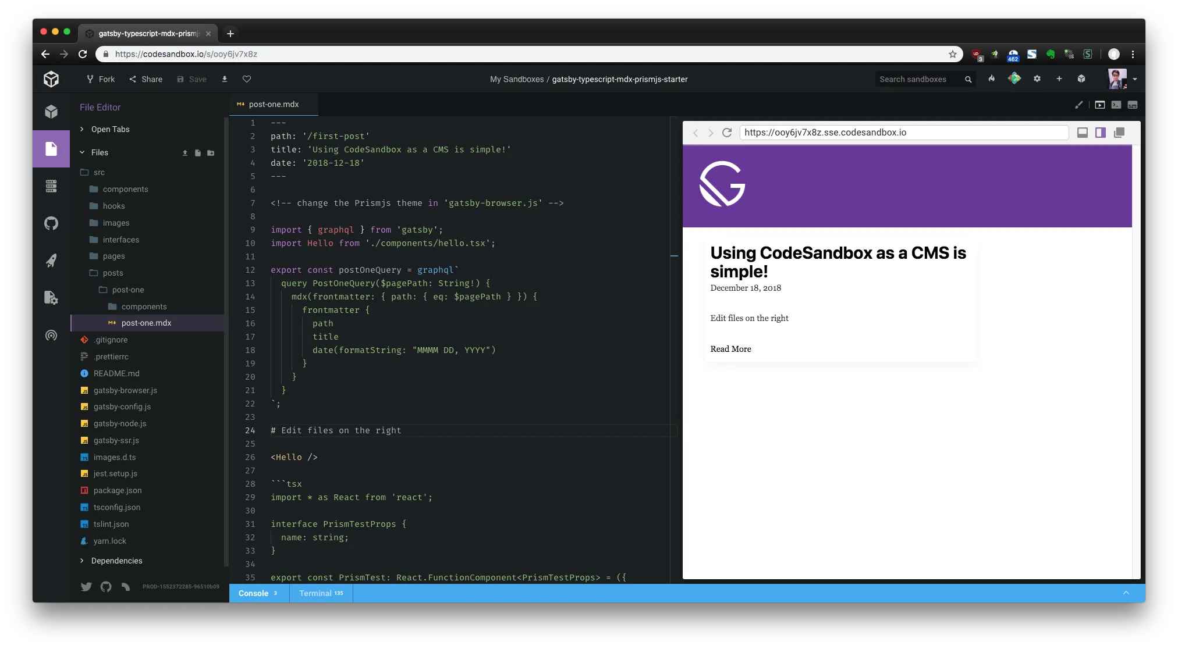
Task: Switch preview to full browser view layout
Action: pyautogui.click(x=1083, y=133)
